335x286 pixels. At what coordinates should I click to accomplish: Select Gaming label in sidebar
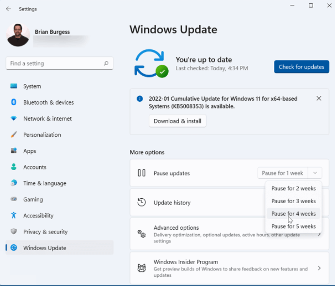tap(33, 200)
